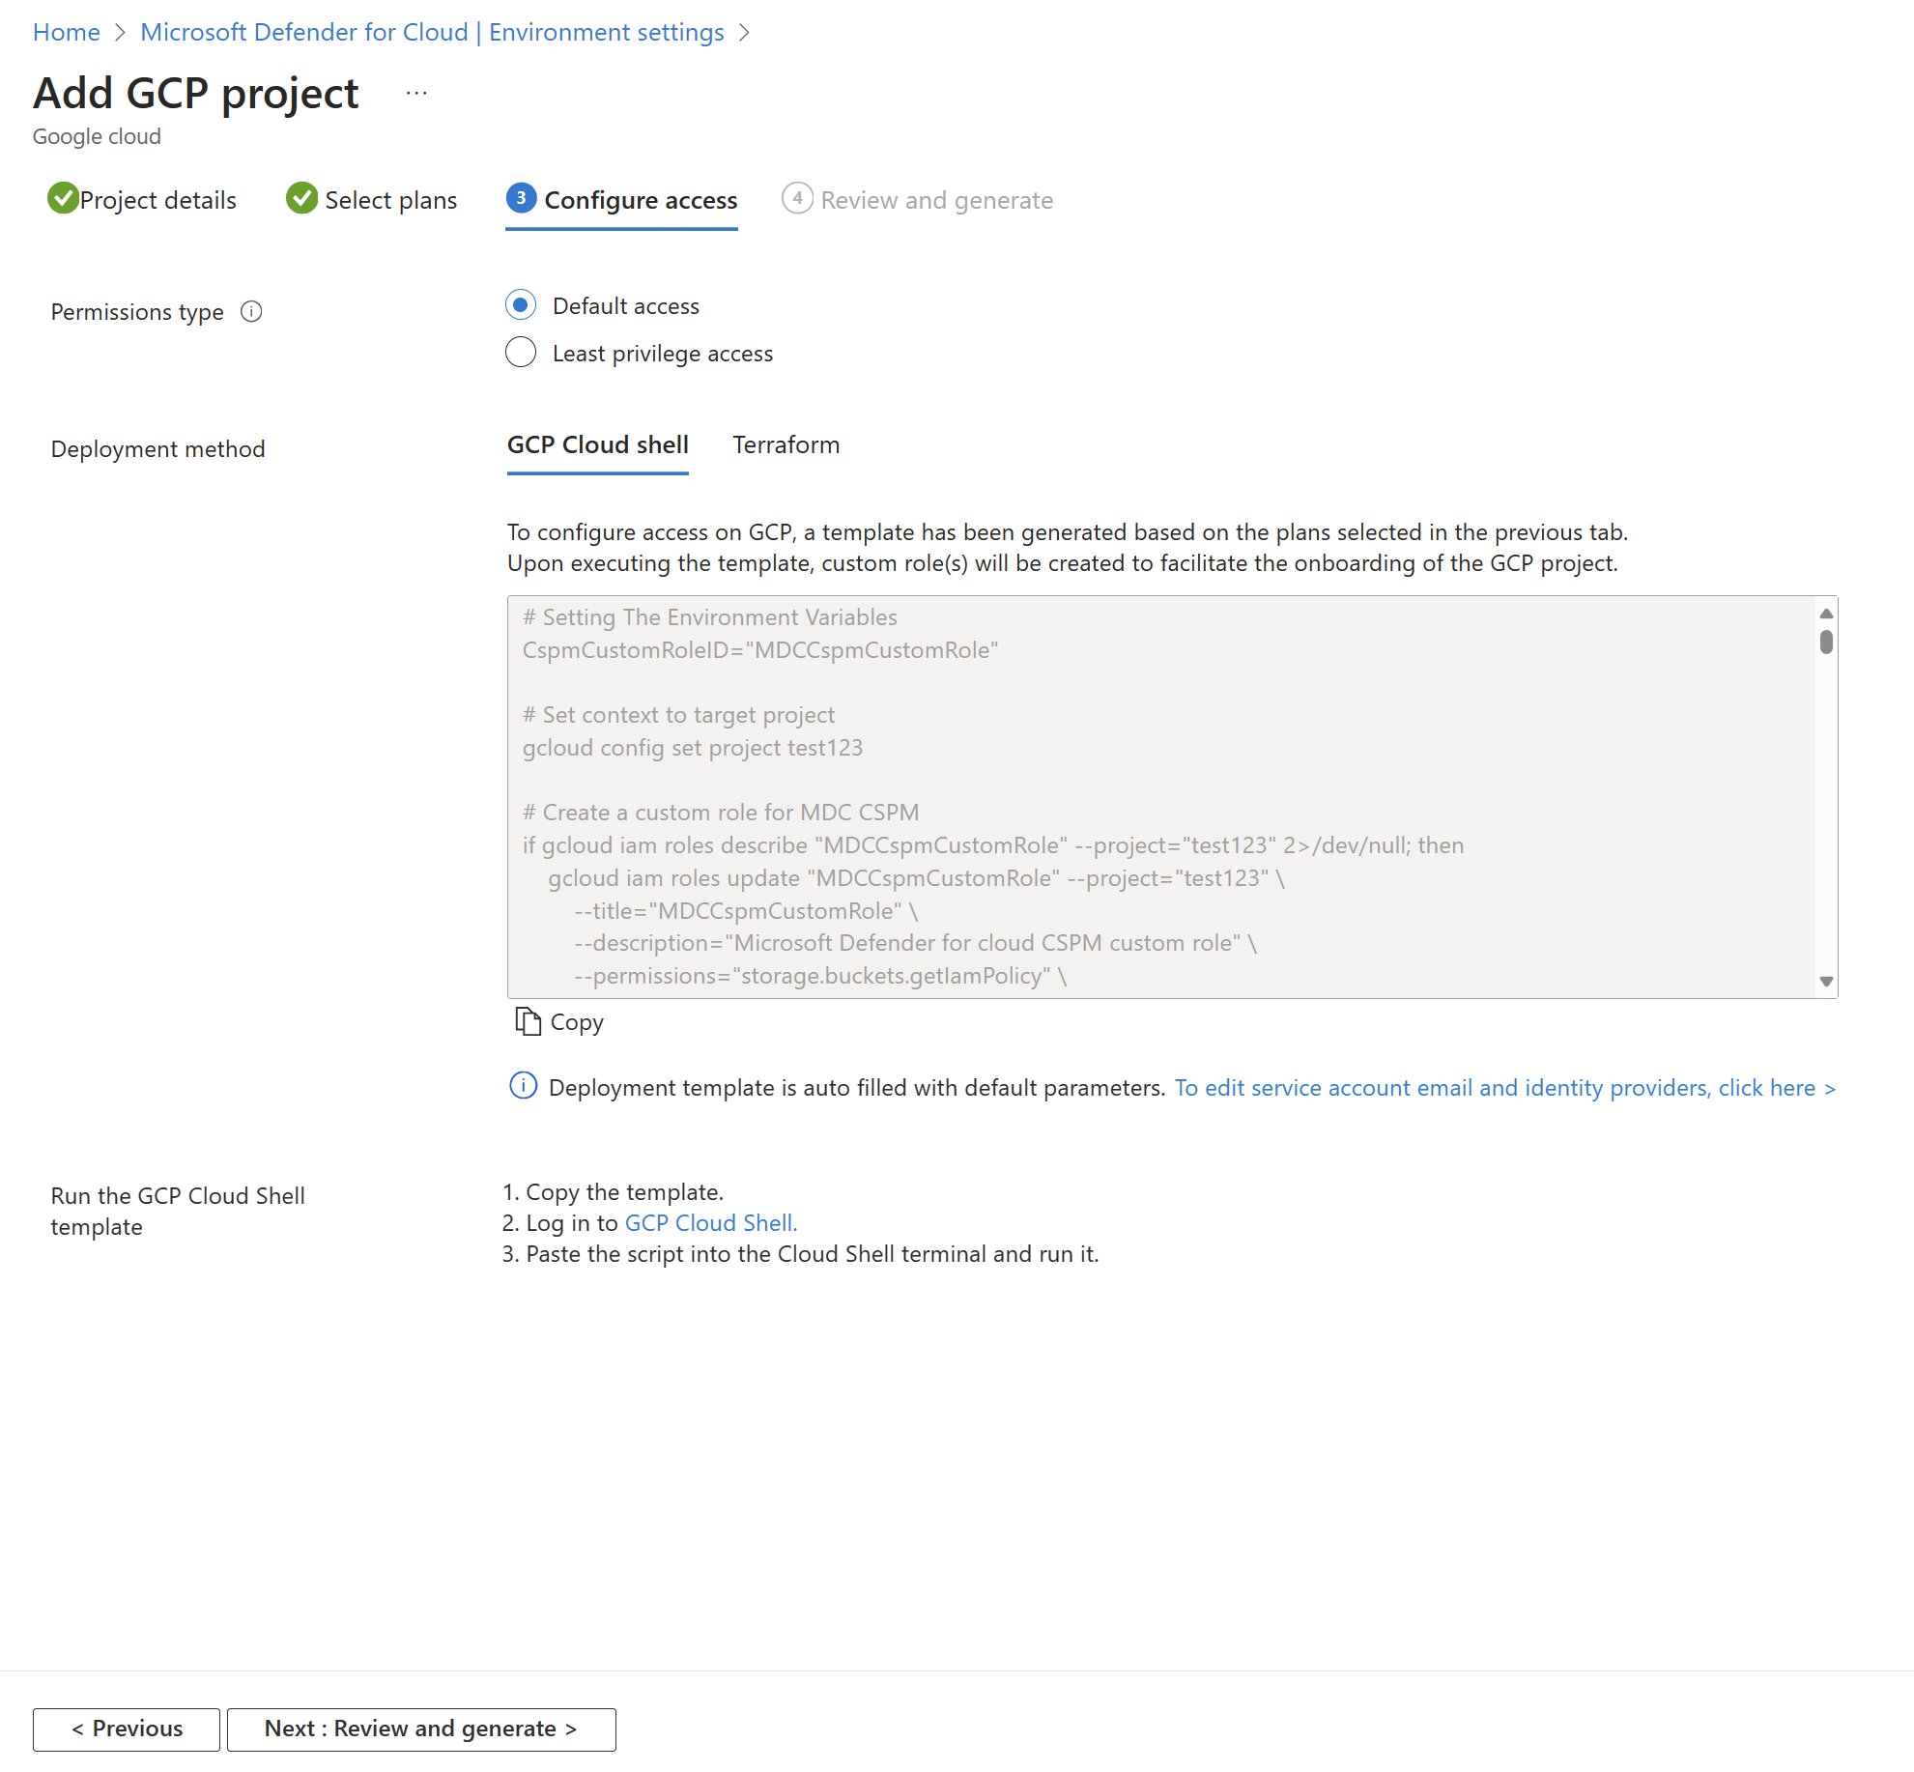Click the Copy template icon

528,1021
